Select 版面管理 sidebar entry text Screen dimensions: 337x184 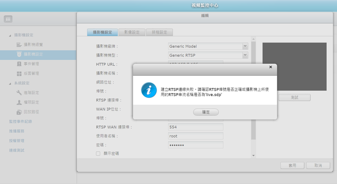(31, 74)
